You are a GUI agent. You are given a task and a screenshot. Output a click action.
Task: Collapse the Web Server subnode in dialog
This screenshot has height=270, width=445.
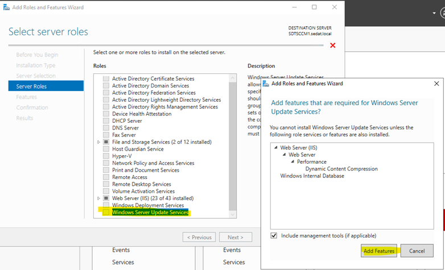[284, 155]
